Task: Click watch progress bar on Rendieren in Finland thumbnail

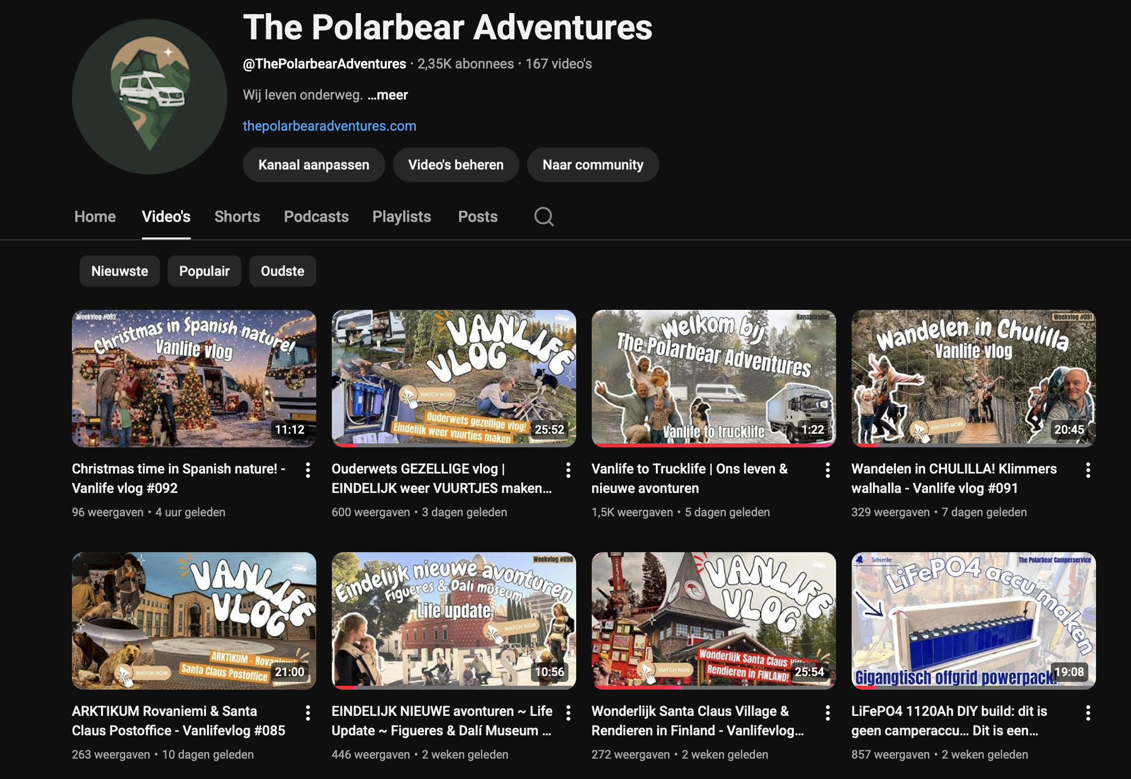Action: tap(714, 688)
